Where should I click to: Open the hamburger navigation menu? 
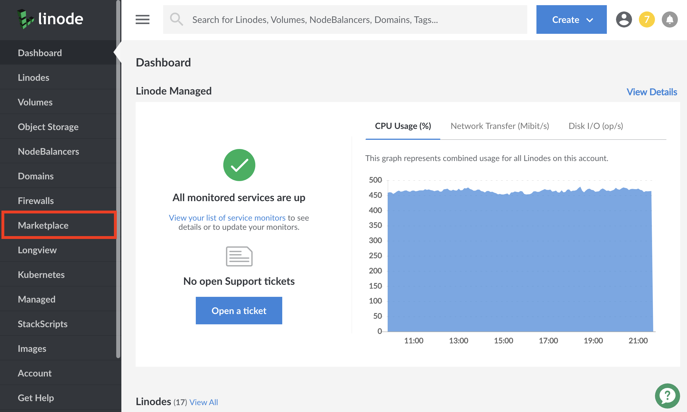tap(142, 19)
